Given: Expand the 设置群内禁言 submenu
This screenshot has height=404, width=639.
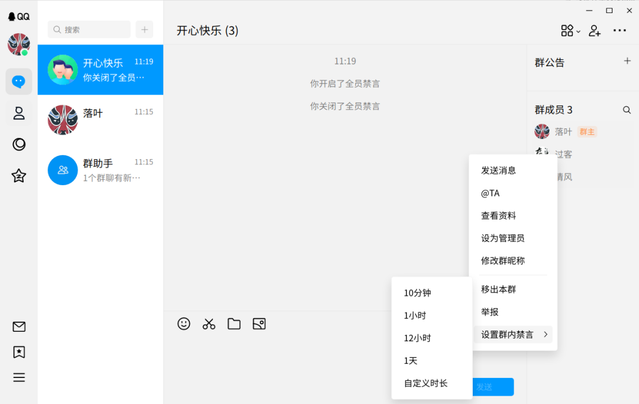Looking at the screenshot, I should point(513,335).
